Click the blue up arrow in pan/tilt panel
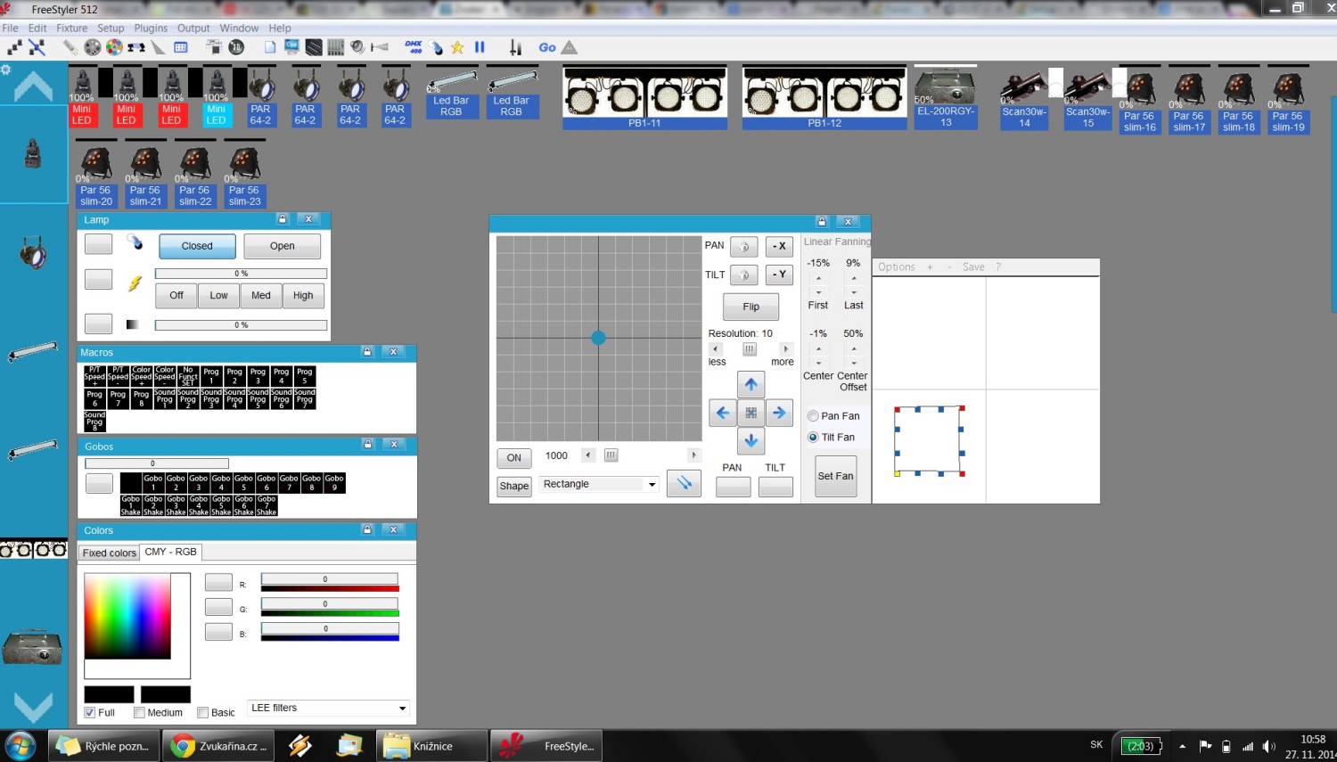This screenshot has height=762, width=1337. tap(751, 384)
